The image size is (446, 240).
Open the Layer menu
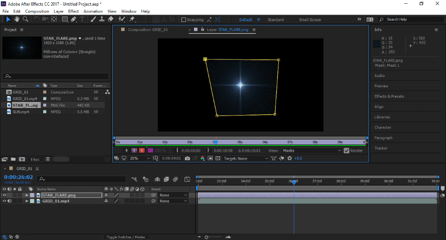59,11
